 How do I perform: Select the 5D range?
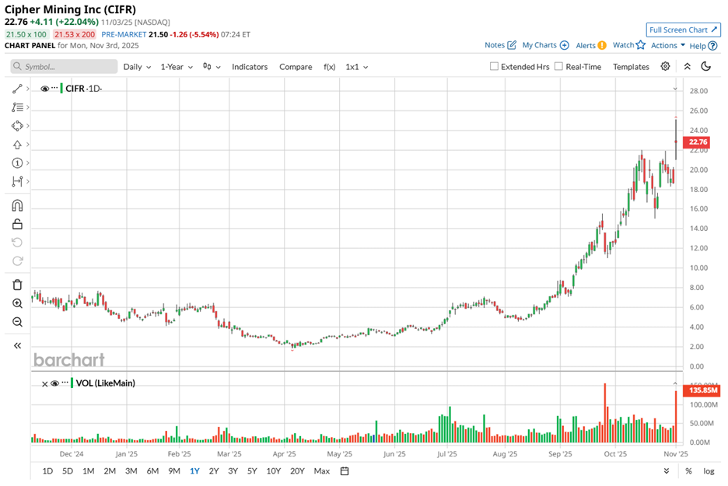[x=68, y=471]
